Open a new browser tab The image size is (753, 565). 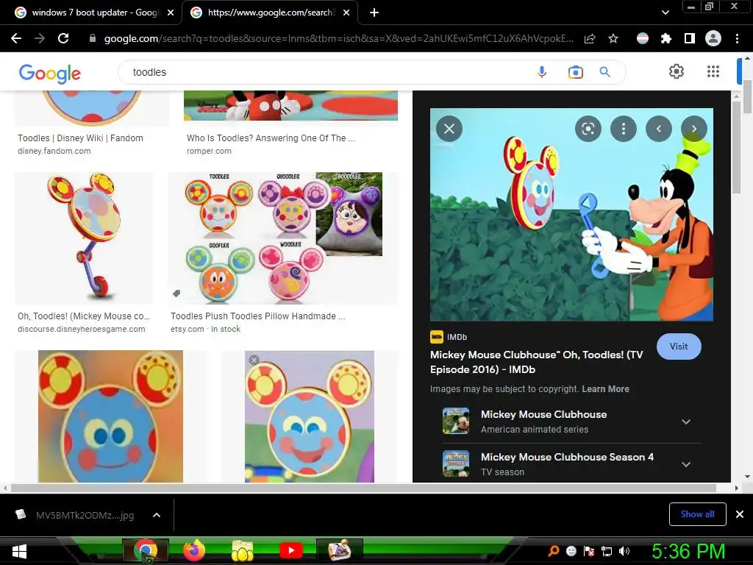tap(374, 13)
